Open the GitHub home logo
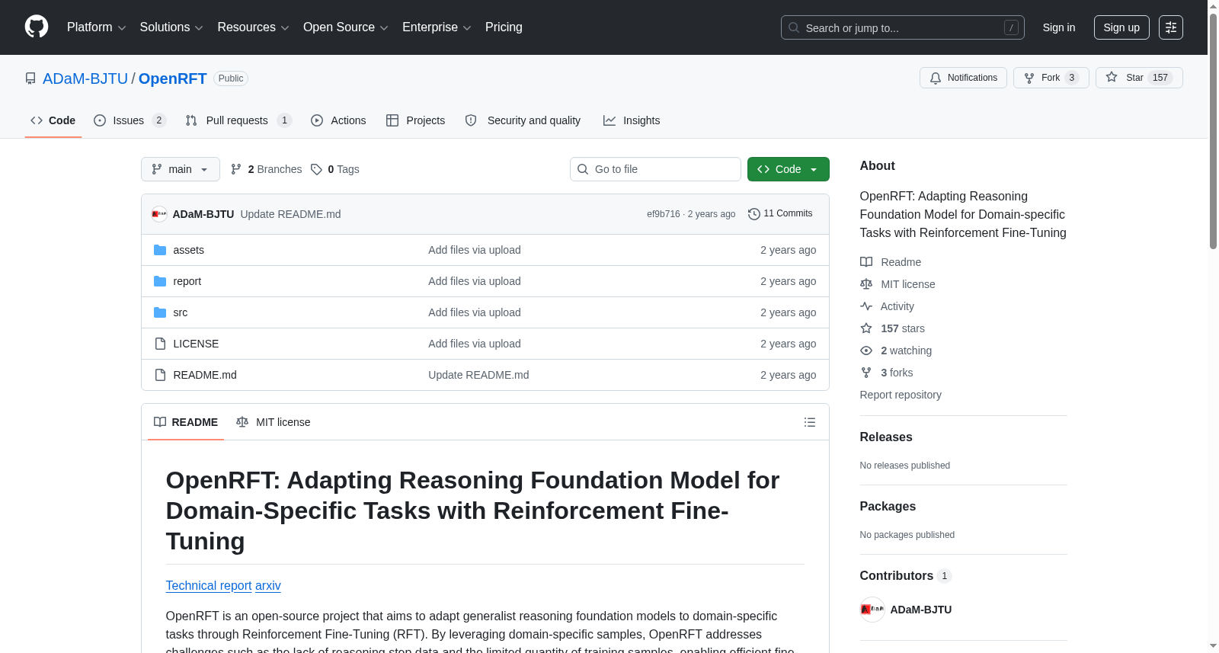Viewport: 1219px width, 653px height. pos(37,27)
